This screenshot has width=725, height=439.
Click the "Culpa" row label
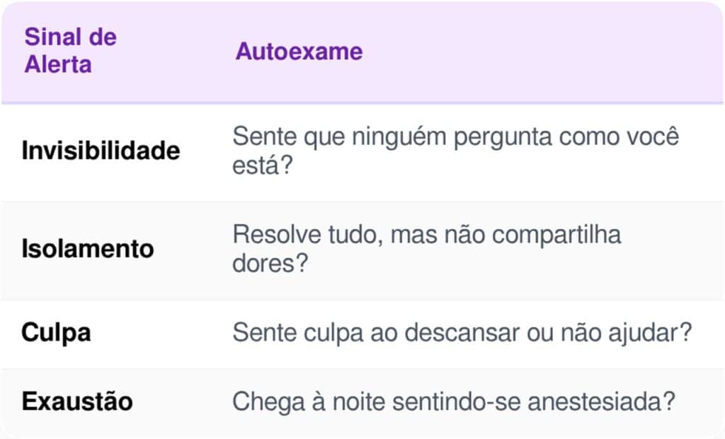tap(56, 332)
